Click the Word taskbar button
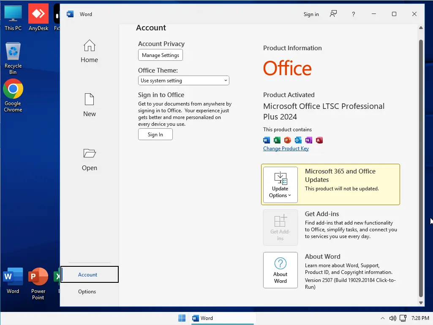Image resolution: width=433 pixels, height=325 pixels. (223, 318)
